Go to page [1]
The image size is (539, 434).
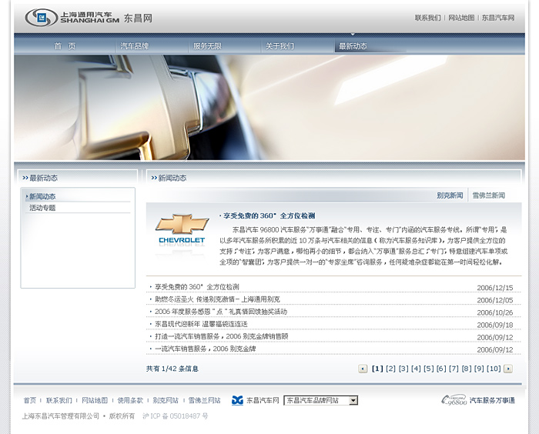click(x=377, y=369)
